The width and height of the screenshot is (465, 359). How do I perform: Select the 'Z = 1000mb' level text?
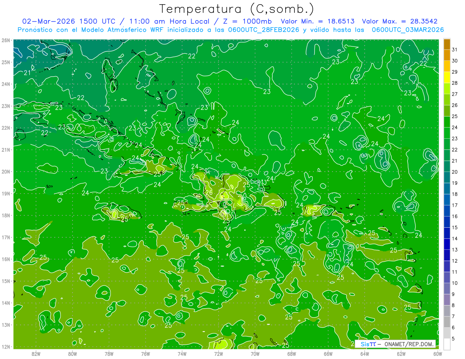[247, 21]
